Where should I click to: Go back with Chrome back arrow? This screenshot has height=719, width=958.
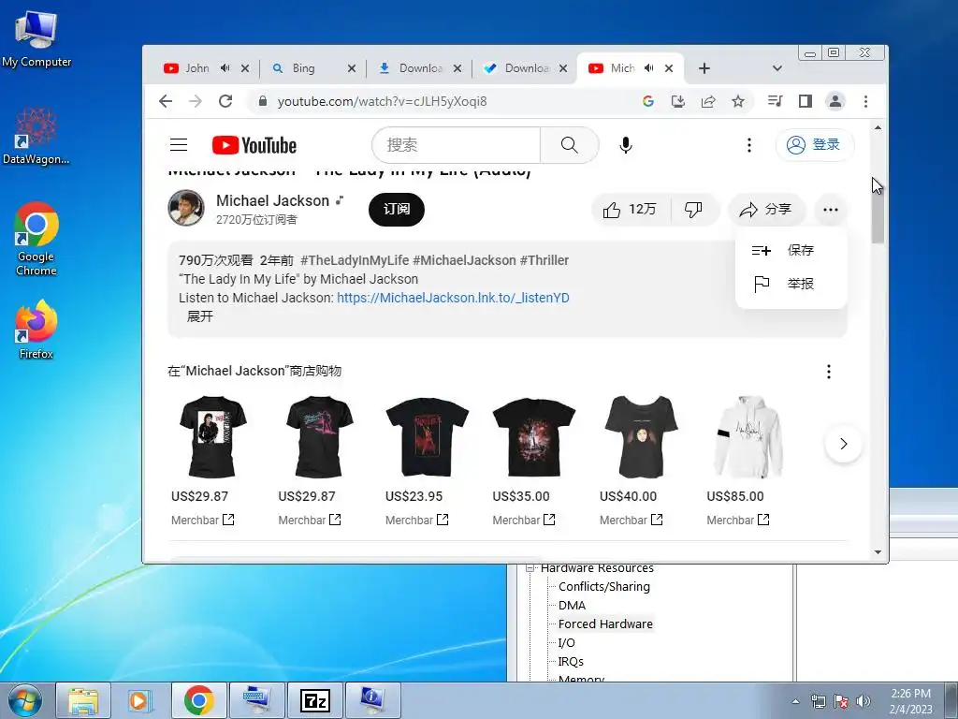(x=166, y=101)
